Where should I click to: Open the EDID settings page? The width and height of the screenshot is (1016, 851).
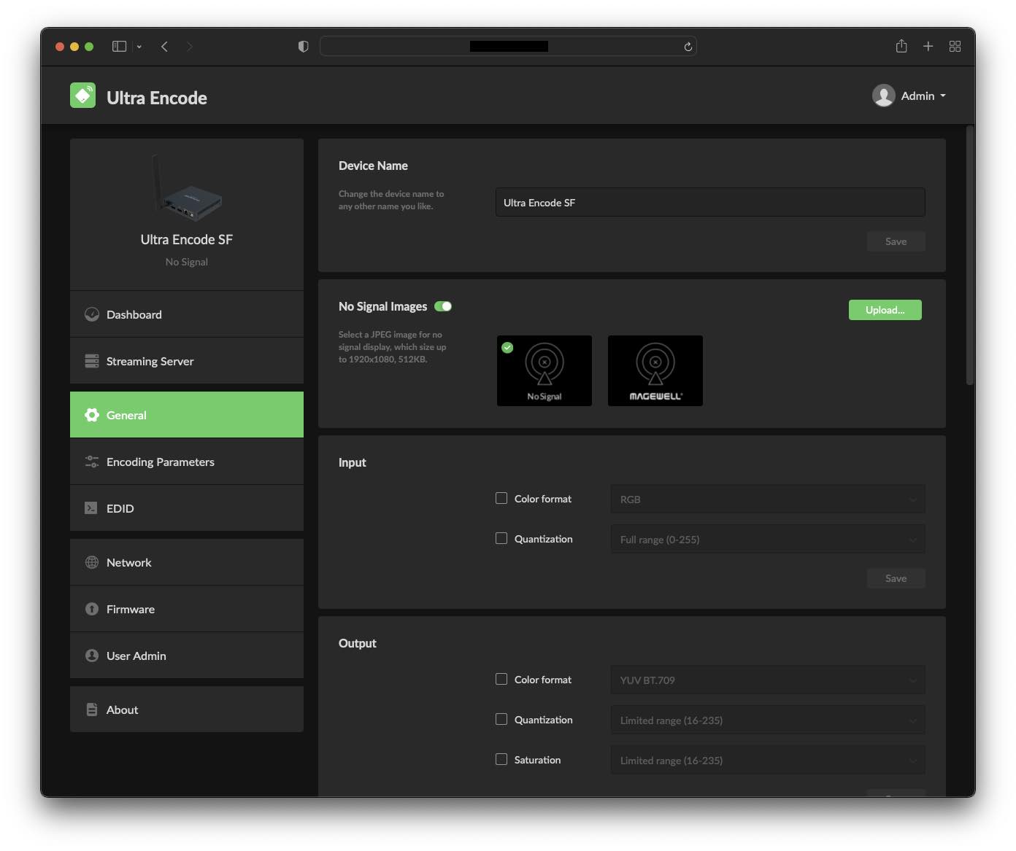pyautogui.click(x=187, y=508)
